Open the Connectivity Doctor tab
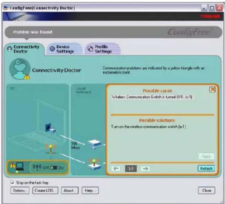 coord(24,49)
